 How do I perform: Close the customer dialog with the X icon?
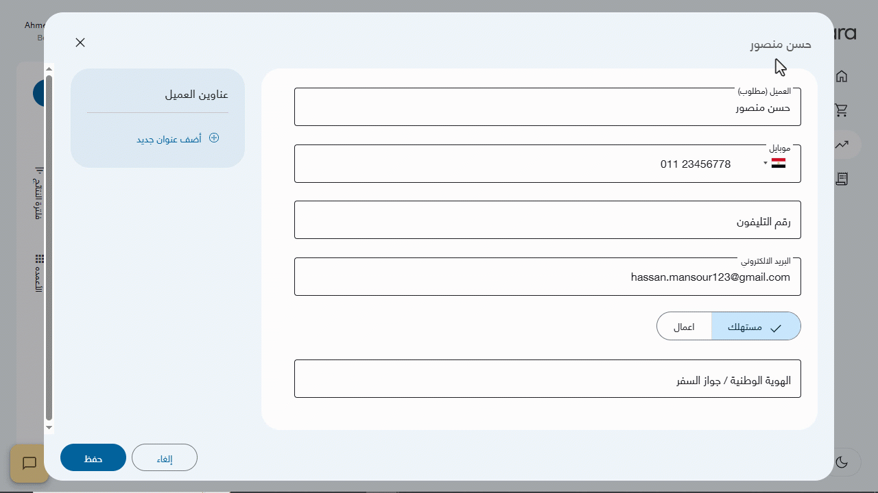pos(80,42)
